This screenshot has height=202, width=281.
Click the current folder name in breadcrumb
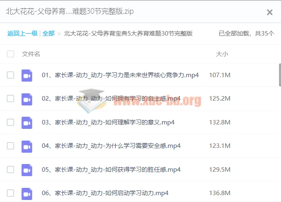(128, 34)
